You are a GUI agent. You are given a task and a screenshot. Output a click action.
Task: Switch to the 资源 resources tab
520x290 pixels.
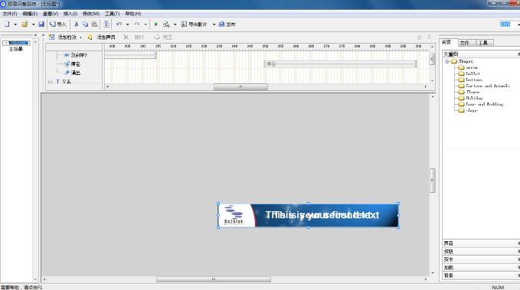[447, 42]
